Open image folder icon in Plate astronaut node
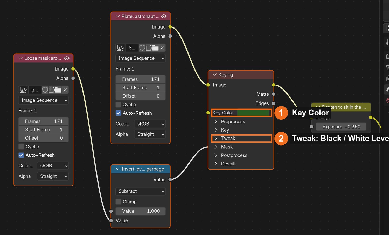This screenshot has height=235, width=389. point(155,48)
